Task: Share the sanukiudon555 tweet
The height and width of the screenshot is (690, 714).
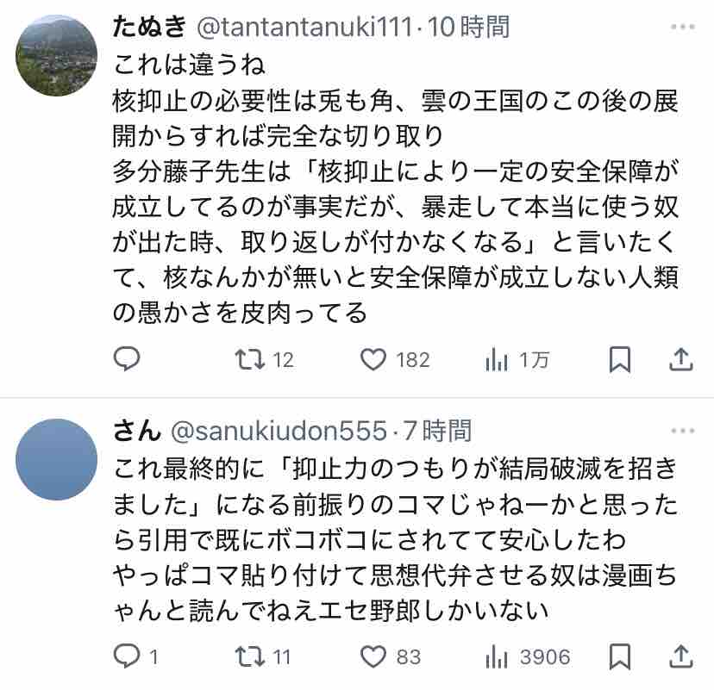Action: (681, 657)
